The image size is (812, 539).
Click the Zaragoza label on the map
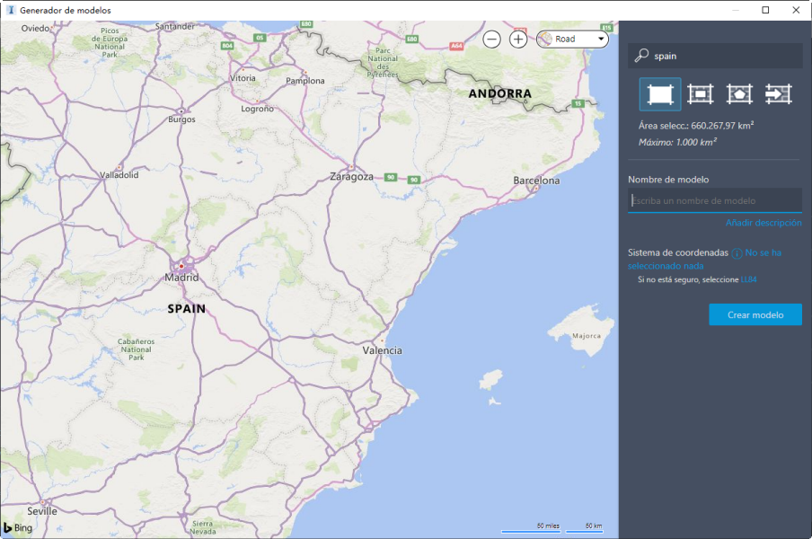(351, 177)
